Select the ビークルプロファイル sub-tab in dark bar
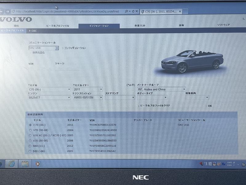Screen dimensions: 246x185 click(13, 30)
